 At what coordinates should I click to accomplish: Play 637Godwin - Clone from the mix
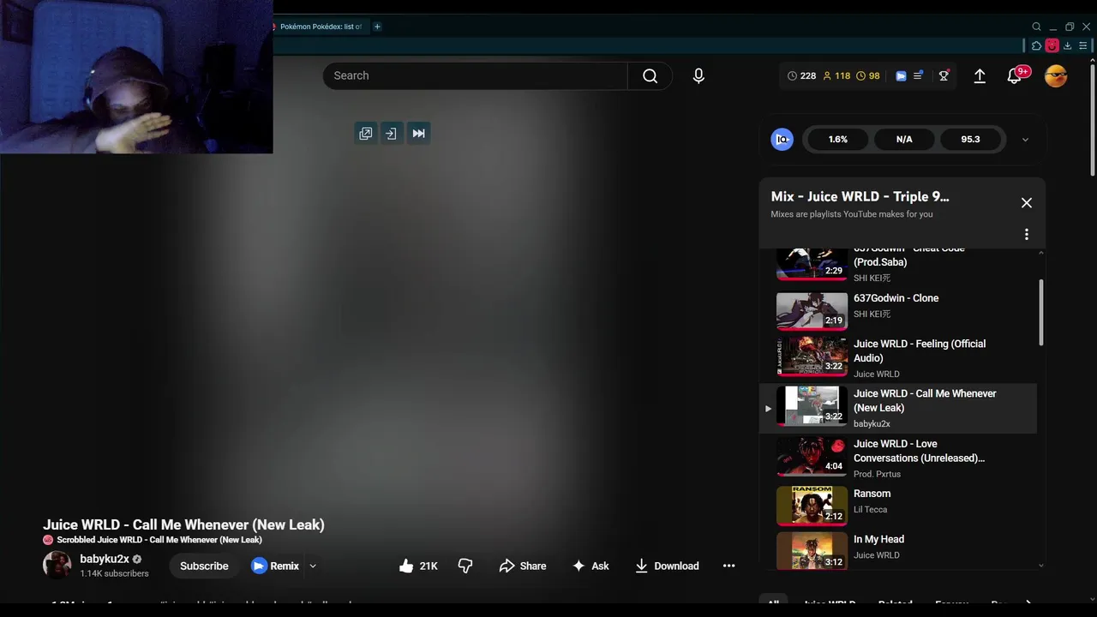897,310
